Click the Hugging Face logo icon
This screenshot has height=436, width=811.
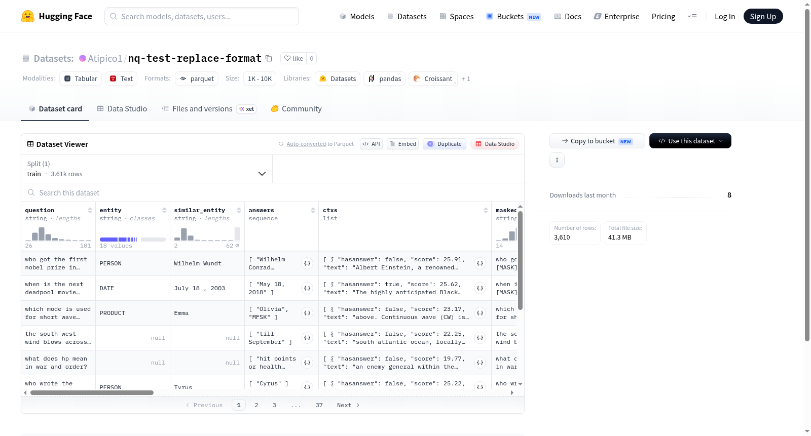coord(28,16)
